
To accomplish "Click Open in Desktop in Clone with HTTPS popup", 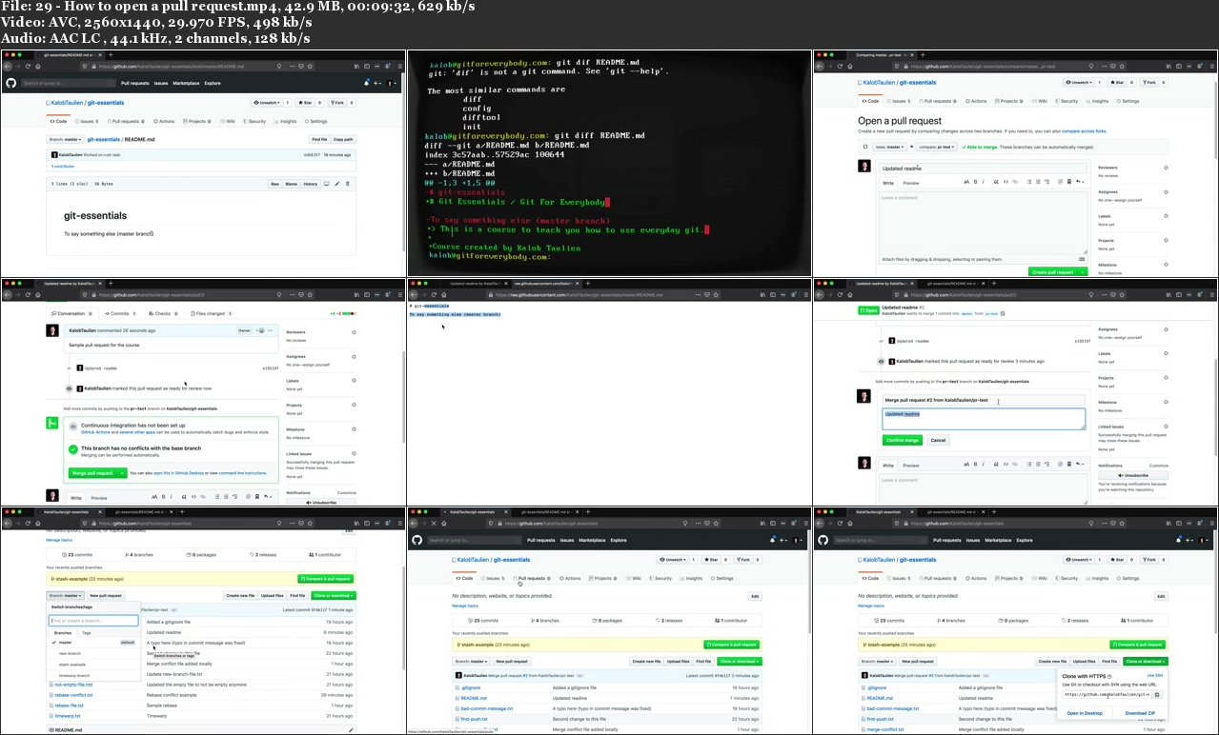I will 1085,712.
